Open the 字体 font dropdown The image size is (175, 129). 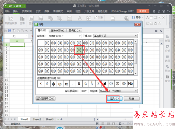coord(80,36)
